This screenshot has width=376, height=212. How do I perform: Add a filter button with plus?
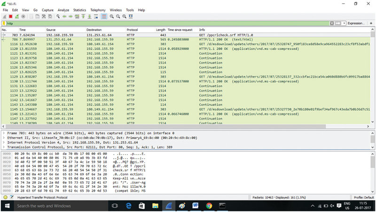(372, 23)
